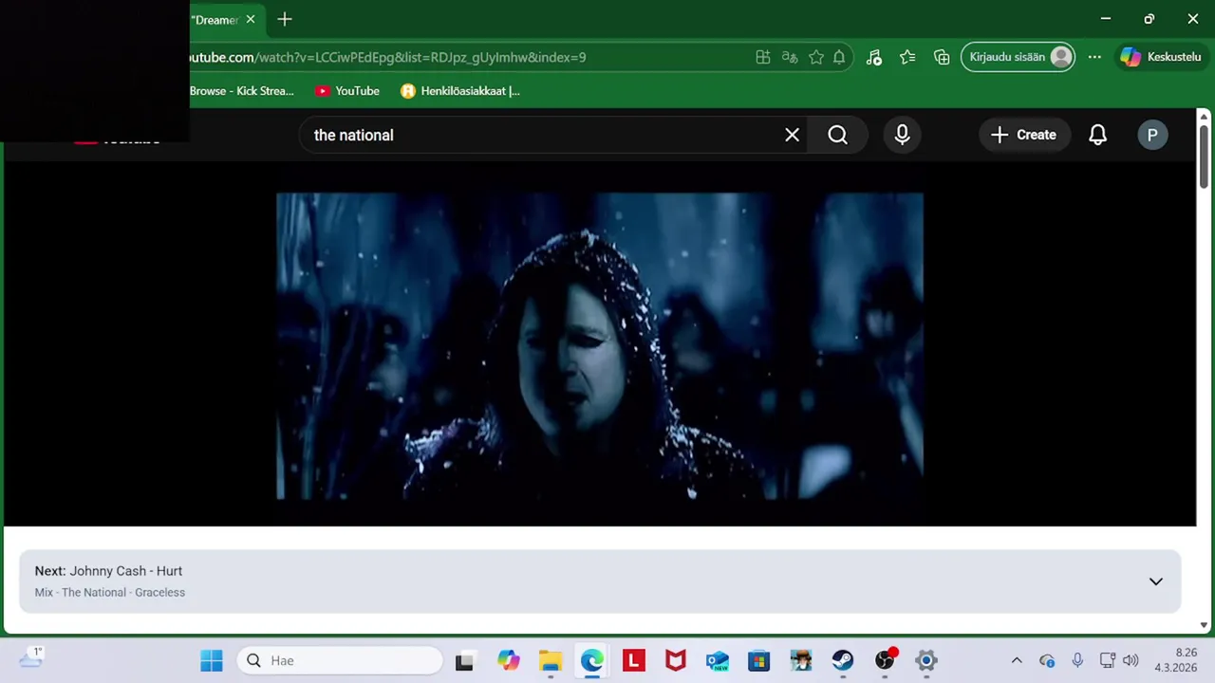The image size is (1215, 683).
Task: Open Steam from taskbar
Action: [843, 660]
